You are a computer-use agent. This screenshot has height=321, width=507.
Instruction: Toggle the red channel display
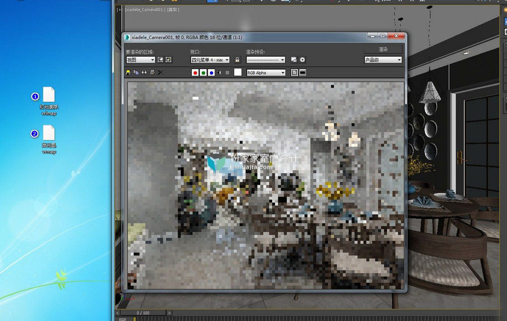click(195, 73)
